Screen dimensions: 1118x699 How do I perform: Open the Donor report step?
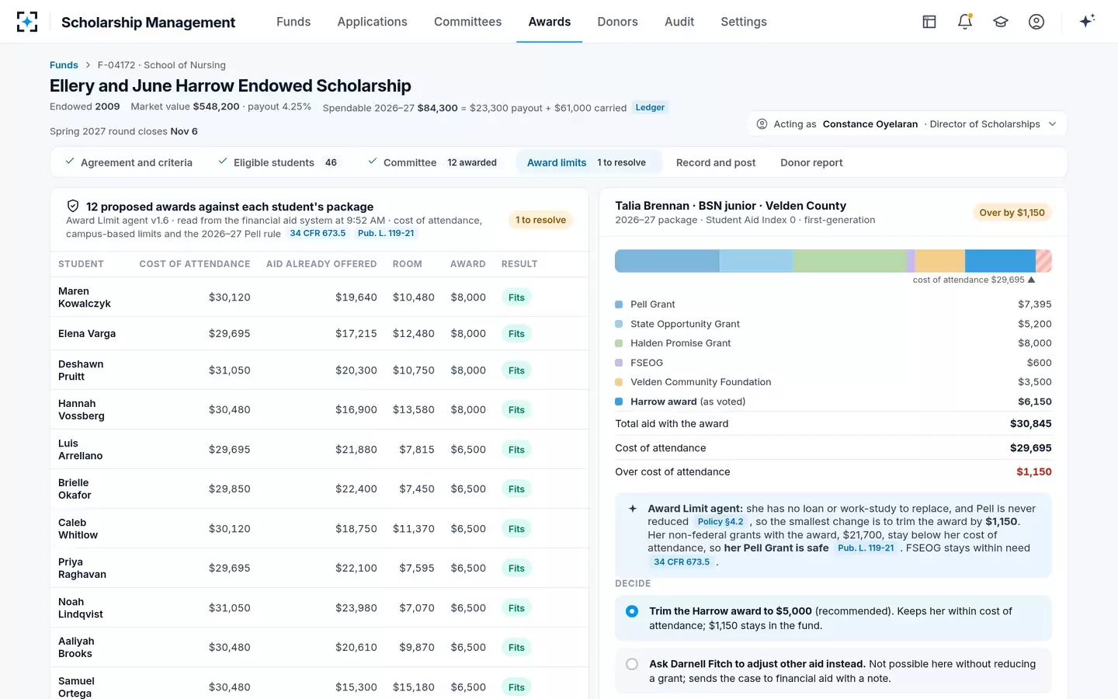coord(811,162)
